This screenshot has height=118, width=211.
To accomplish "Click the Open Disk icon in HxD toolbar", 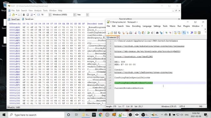I will coord(28,14).
